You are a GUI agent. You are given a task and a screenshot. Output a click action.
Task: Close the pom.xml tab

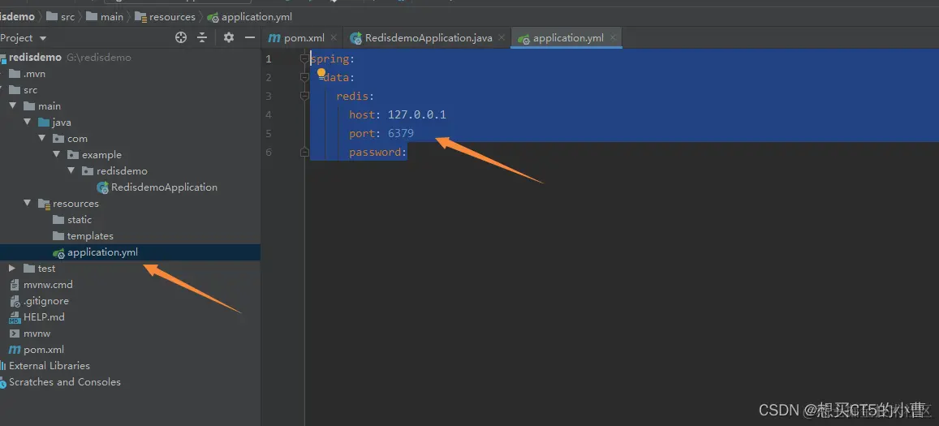[x=334, y=38]
